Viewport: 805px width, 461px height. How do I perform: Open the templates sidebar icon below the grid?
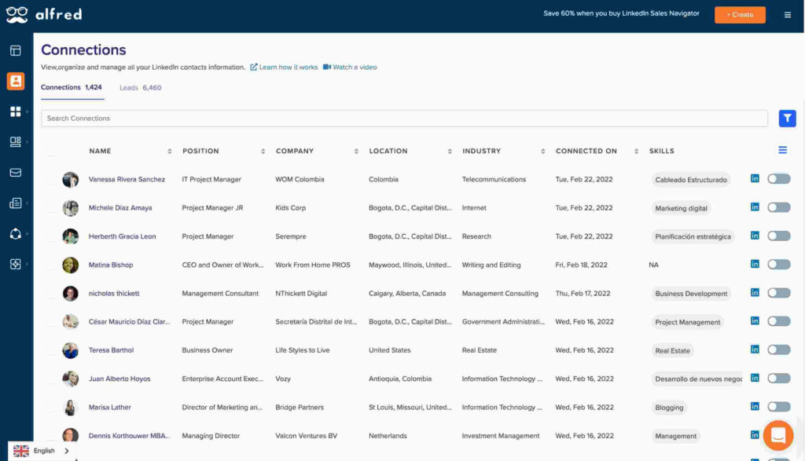point(16,142)
